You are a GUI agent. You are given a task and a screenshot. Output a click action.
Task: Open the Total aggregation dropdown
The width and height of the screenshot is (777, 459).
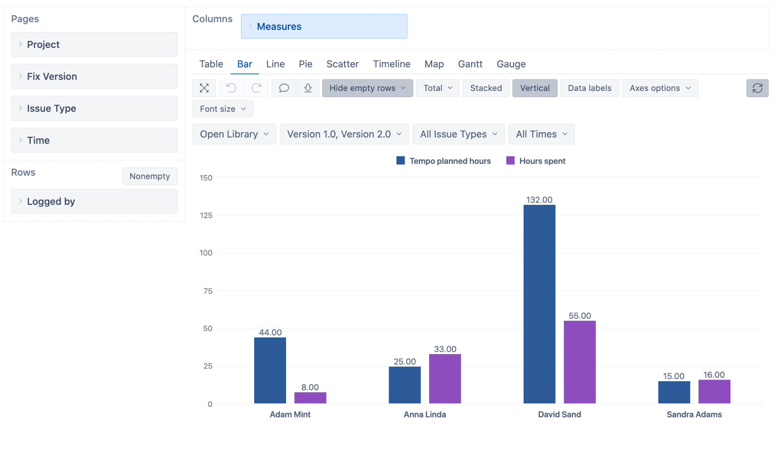(x=438, y=88)
